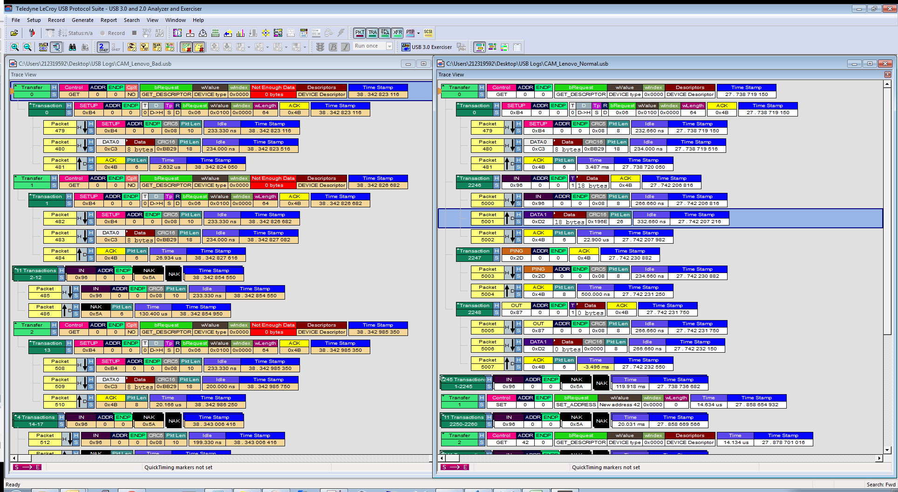Open the Detail View icon
The height and width of the screenshot is (492, 898).
click(x=278, y=33)
